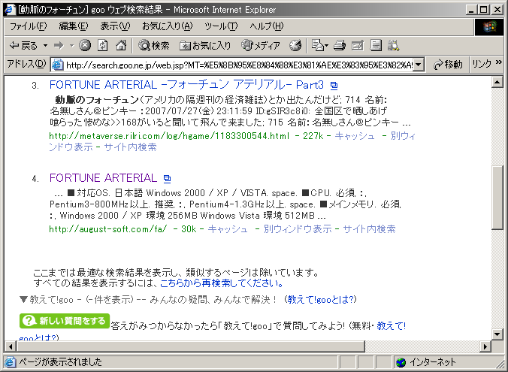The image size is (508, 372).
Task: Open the キャッシュ link for result 3
Action: (x=355, y=136)
